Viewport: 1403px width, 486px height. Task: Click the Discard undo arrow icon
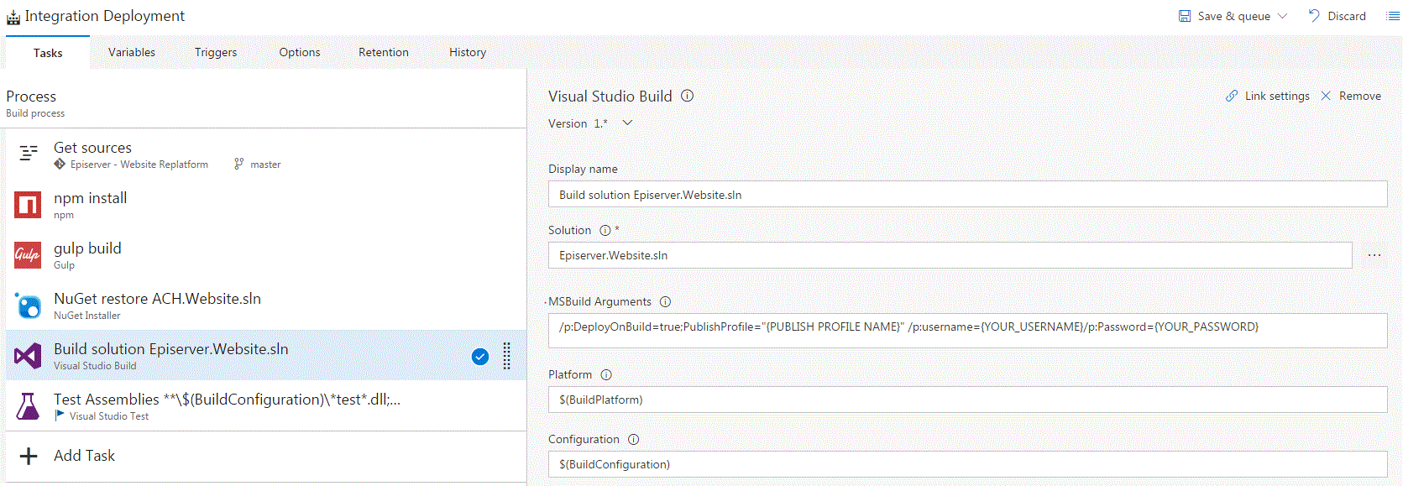(x=1314, y=16)
